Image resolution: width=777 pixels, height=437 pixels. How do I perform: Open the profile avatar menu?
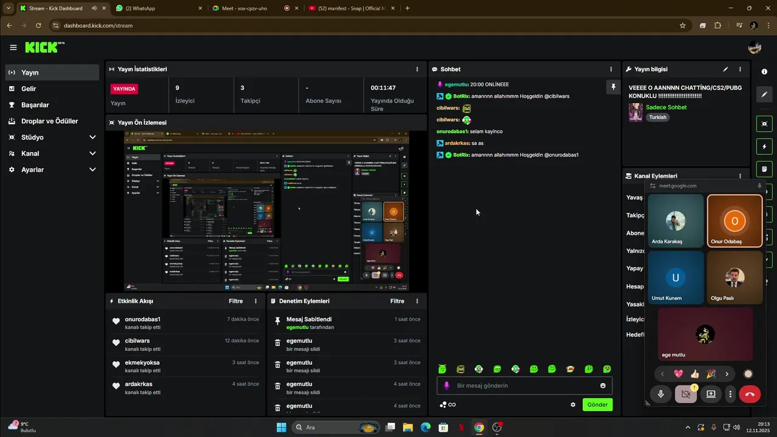click(x=755, y=47)
